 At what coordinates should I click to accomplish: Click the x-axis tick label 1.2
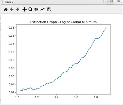(x=37, y=97)
